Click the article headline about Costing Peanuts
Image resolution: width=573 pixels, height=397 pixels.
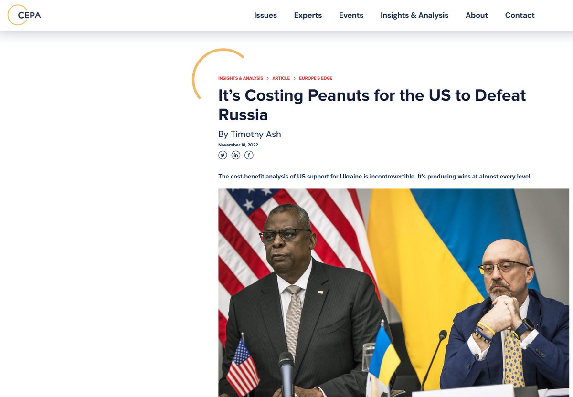pos(372,105)
